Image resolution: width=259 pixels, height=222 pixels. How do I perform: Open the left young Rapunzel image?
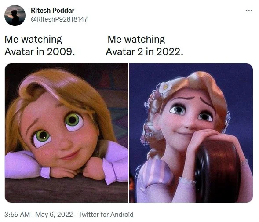click(x=66, y=133)
